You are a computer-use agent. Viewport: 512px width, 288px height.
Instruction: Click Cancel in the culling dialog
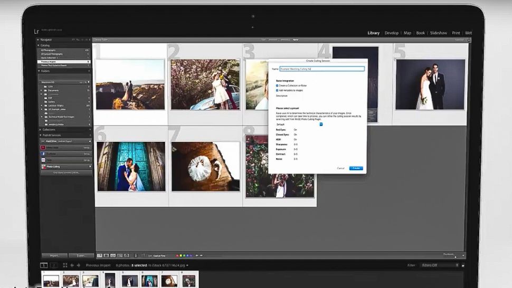click(340, 168)
